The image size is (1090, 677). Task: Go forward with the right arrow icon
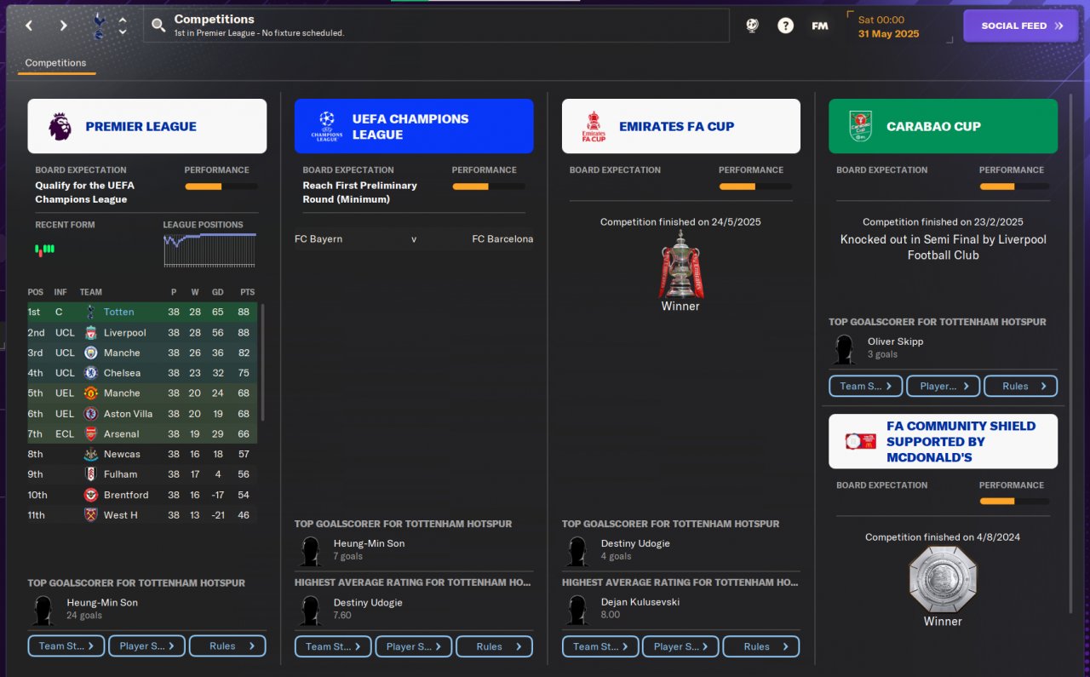pos(63,26)
